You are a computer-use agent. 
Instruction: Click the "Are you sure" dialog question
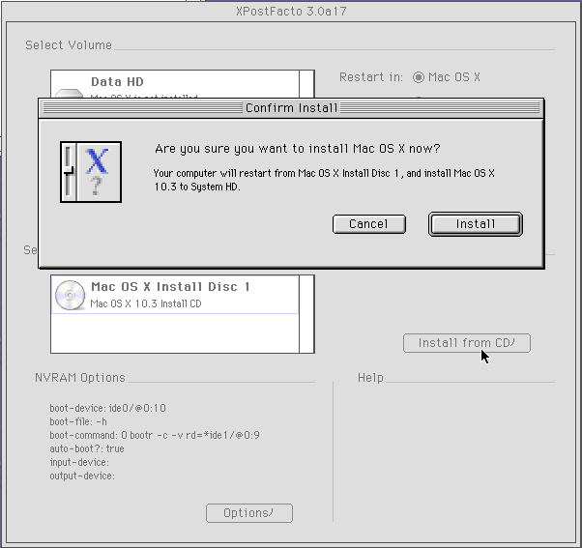pos(298,149)
